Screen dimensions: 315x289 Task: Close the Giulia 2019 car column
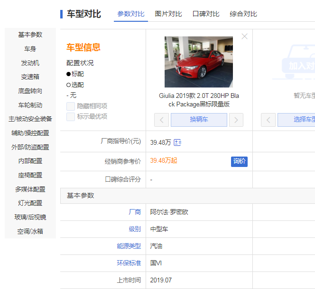click(244, 36)
